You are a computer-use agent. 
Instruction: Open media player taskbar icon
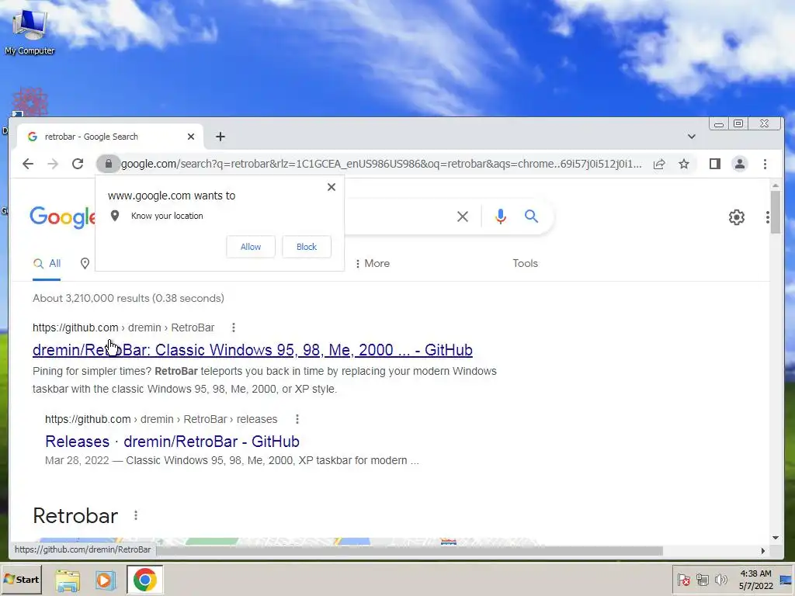[x=106, y=580]
